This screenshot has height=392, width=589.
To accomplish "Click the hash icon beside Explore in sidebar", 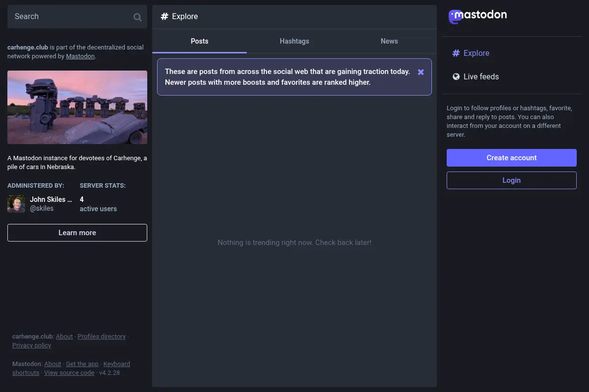I will click(456, 53).
